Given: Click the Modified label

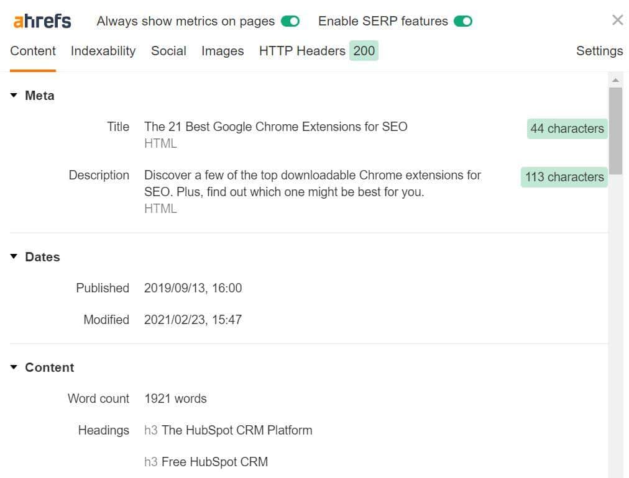Looking at the screenshot, I should click(106, 320).
